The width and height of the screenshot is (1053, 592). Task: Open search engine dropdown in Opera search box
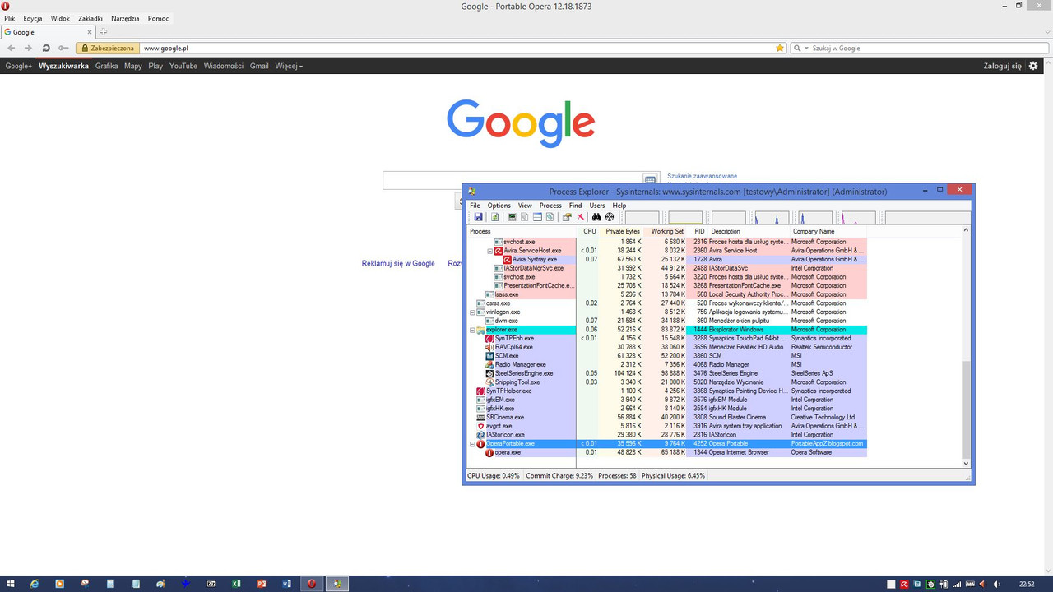805,49
